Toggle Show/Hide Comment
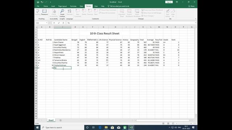This screenshot has width=232, height=130. 108,10
